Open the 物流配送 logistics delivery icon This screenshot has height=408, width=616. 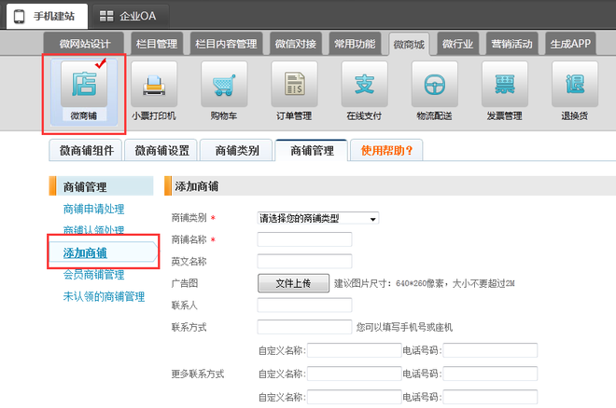pos(434,85)
